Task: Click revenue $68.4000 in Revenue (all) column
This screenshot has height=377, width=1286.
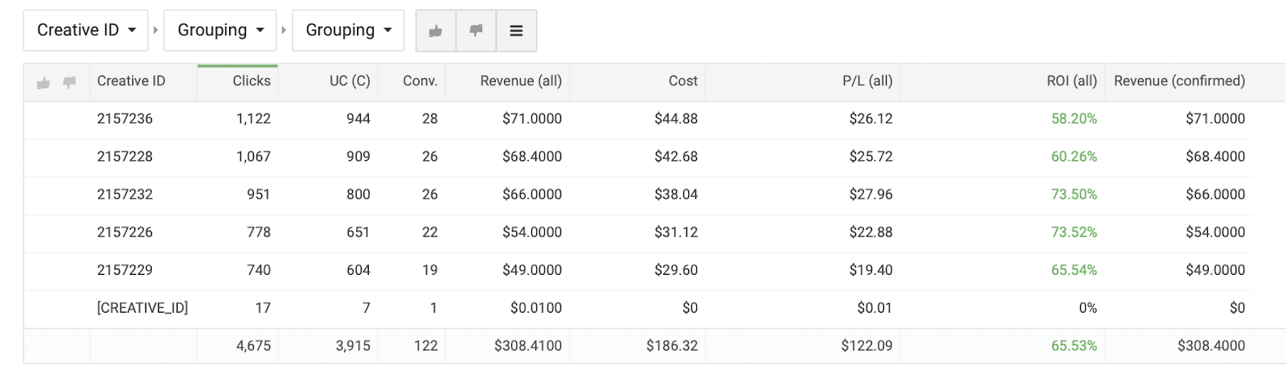Action: pyautogui.click(x=532, y=157)
